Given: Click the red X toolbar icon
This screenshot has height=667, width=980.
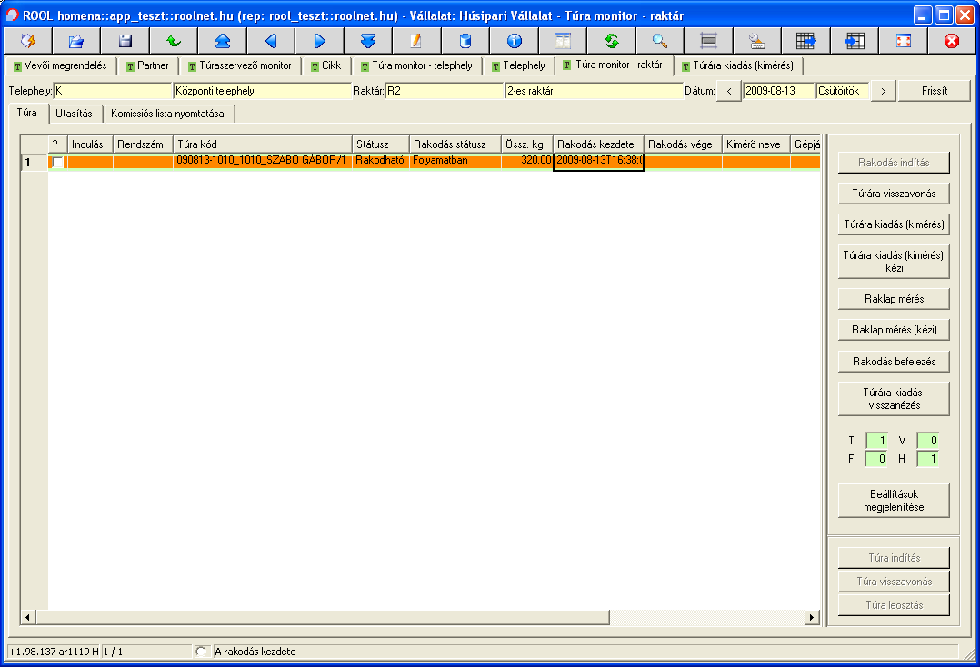Looking at the screenshot, I should (952, 41).
